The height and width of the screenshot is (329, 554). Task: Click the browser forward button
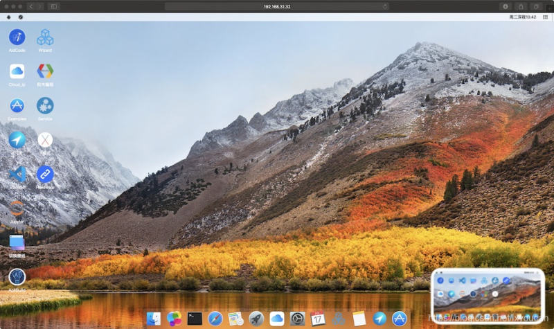pyautogui.click(x=39, y=6)
